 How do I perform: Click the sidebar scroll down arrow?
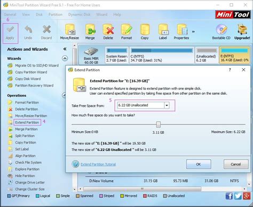75,189
